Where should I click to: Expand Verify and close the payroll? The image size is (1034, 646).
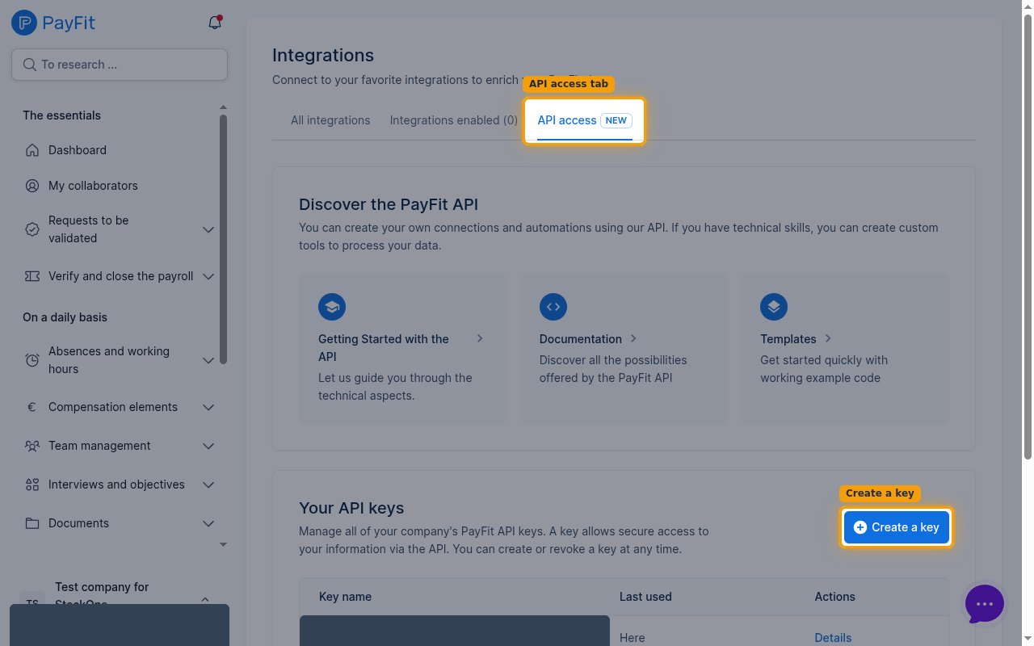tap(208, 276)
